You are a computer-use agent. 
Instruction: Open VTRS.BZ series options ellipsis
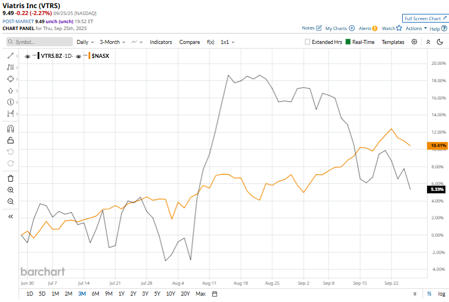tap(34, 55)
